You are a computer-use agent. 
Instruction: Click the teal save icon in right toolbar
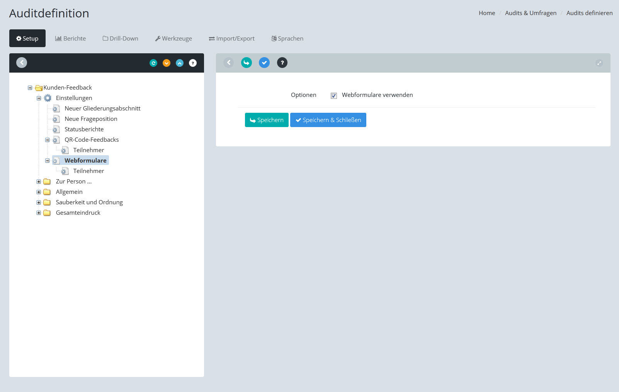[x=247, y=63]
